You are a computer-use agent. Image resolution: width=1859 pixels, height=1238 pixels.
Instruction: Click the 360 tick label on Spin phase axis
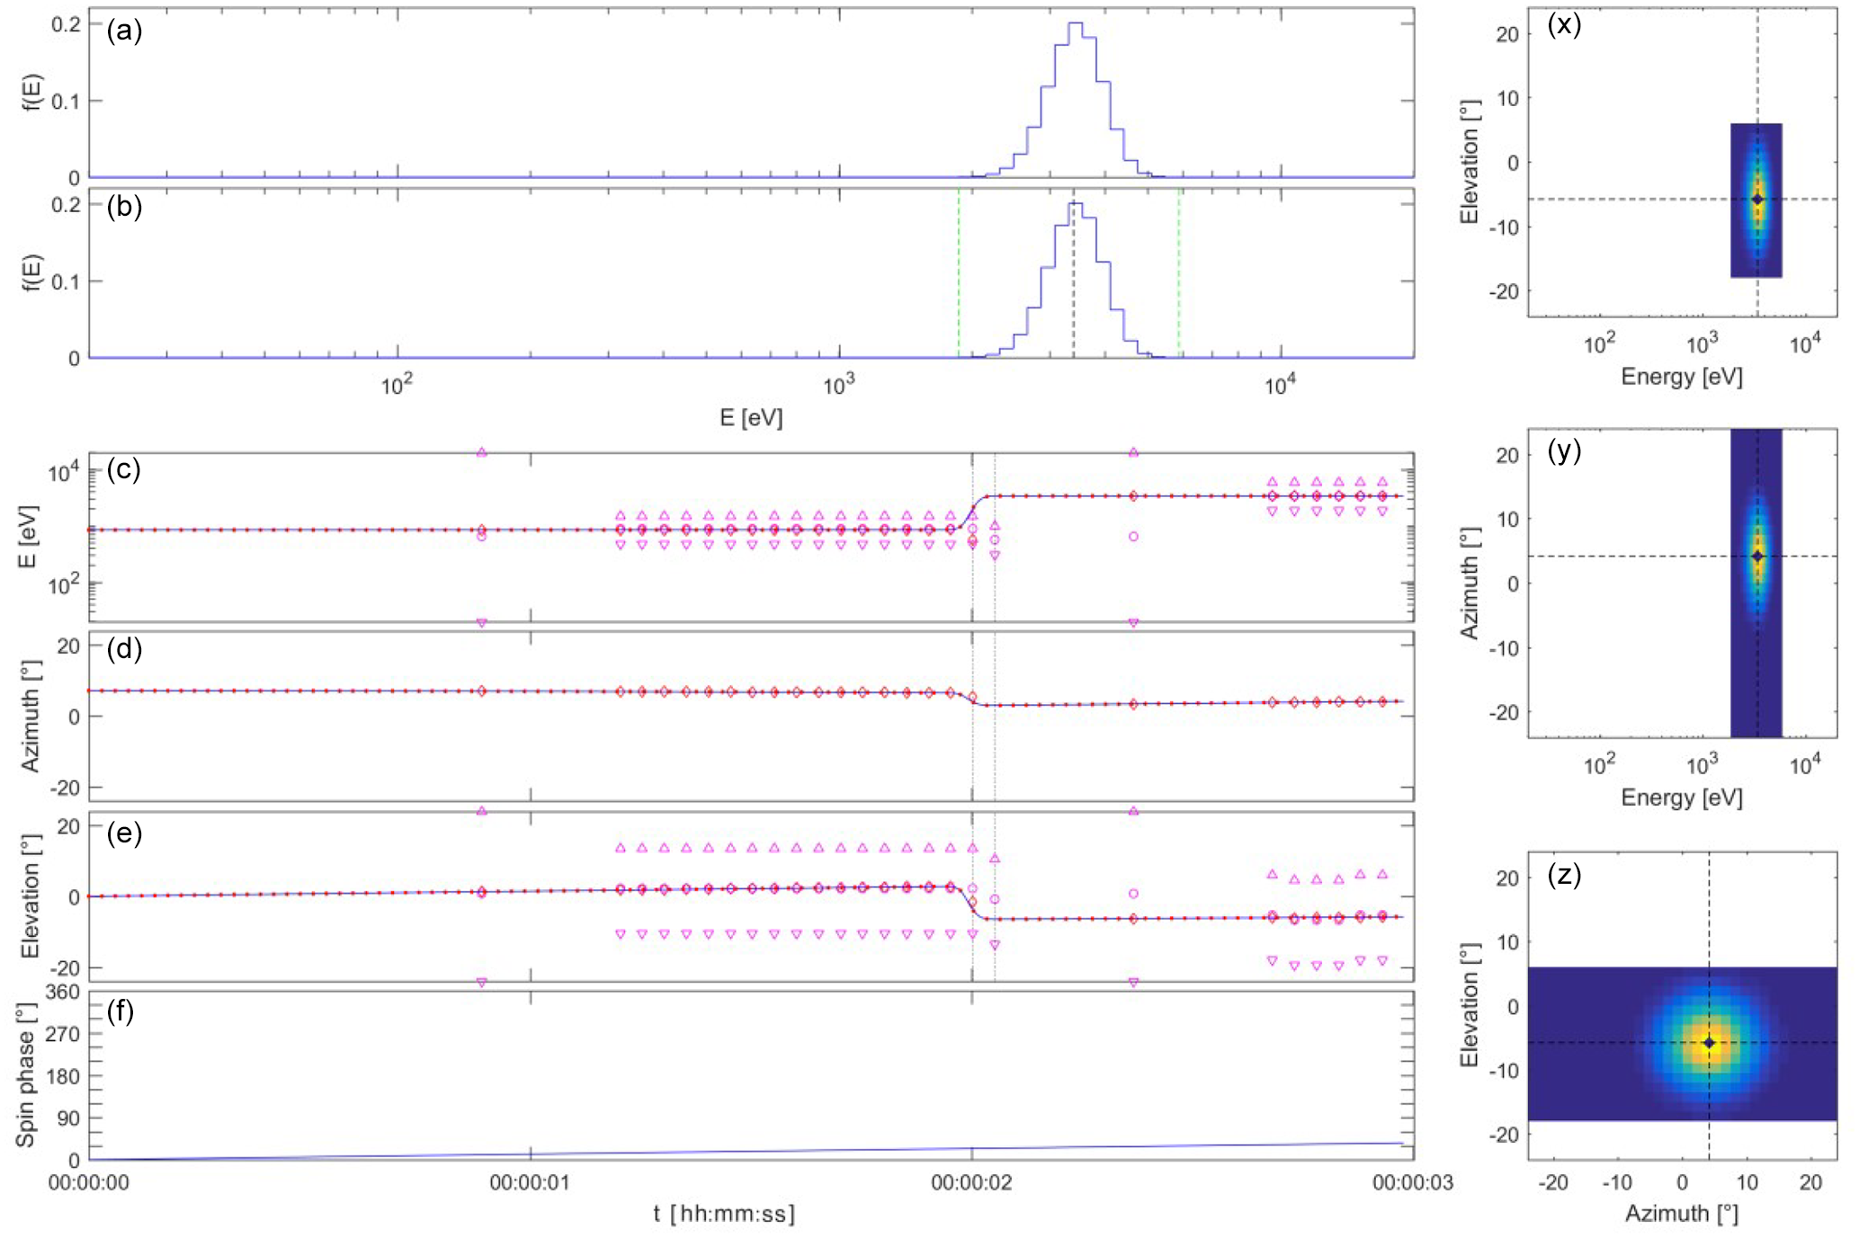click(62, 993)
